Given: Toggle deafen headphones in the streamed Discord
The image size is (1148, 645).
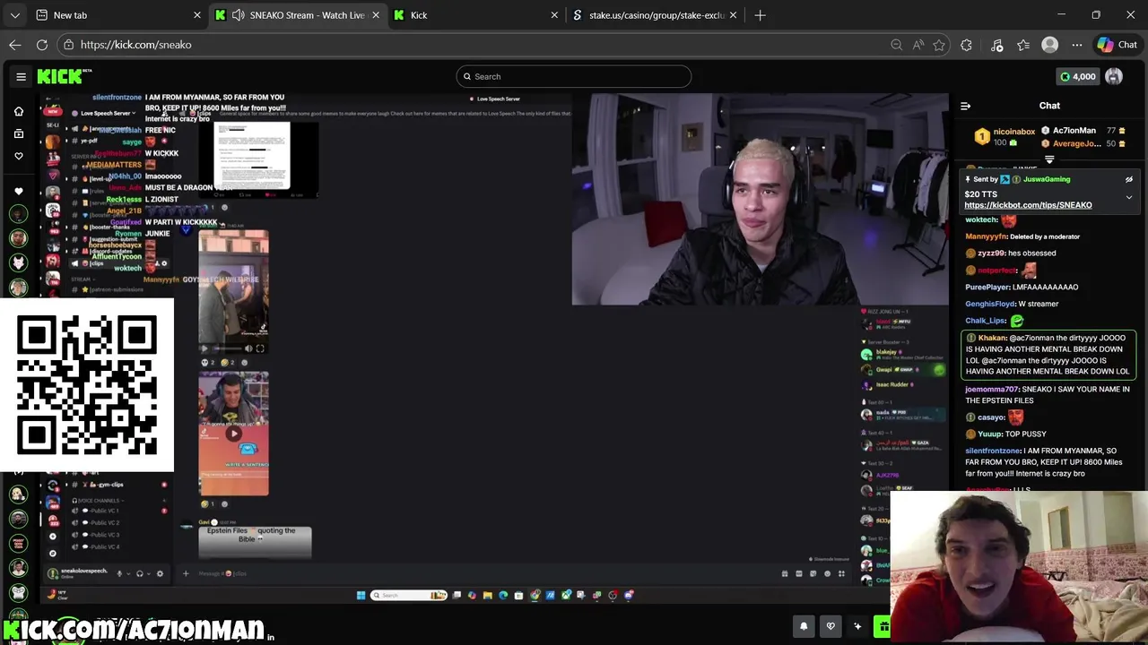Looking at the screenshot, I should click(x=139, y=573).
